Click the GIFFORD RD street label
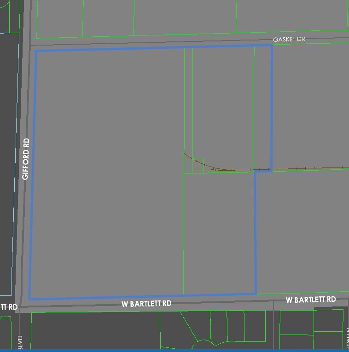Viewport: 349px width, 352px height. pos(26,159)
